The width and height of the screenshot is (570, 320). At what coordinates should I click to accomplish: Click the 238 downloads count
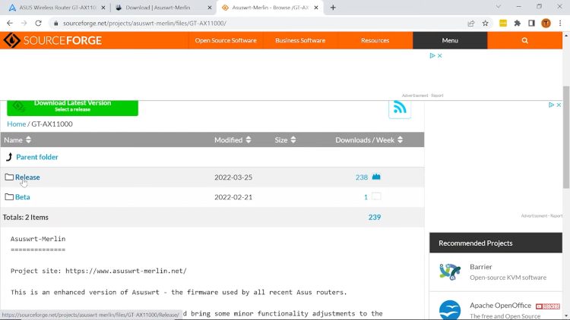pyautogui.click(x=362, y=177)
